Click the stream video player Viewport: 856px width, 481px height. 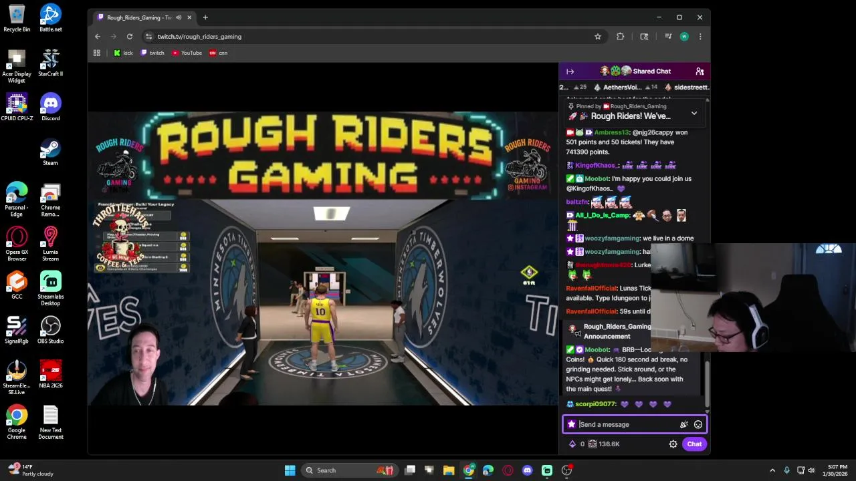[x=323, y=259]
